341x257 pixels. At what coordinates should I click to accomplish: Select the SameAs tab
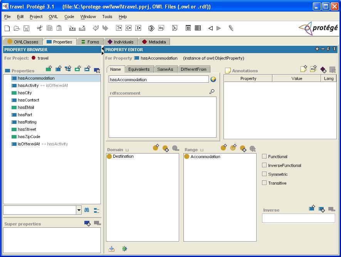(x=165, y=69)
